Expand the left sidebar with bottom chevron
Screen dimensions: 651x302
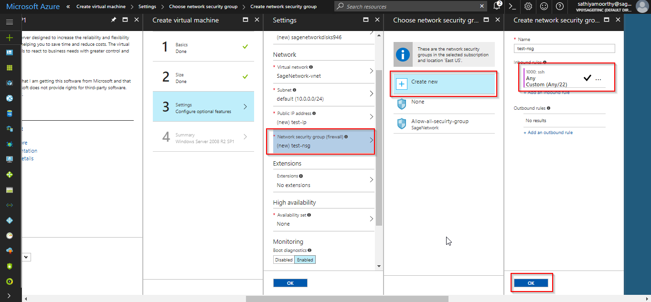click(10, 296)
